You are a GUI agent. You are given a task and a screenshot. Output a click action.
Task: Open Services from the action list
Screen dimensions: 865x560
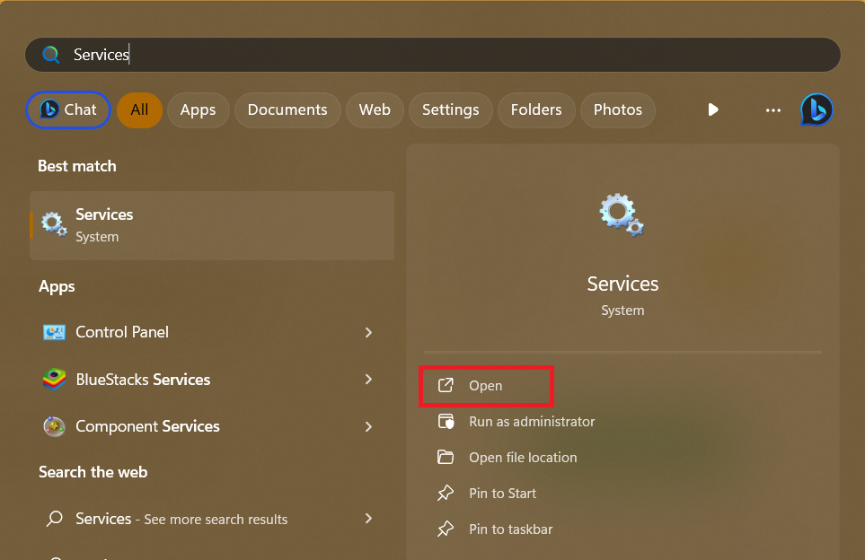tap(485, 386)
